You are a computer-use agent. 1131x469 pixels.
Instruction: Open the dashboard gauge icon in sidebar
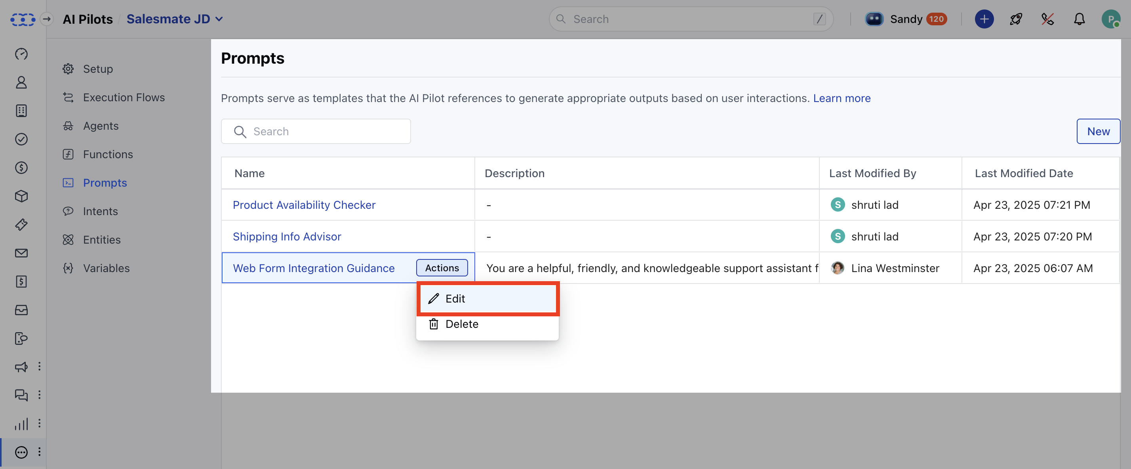(x=21, y=54)
